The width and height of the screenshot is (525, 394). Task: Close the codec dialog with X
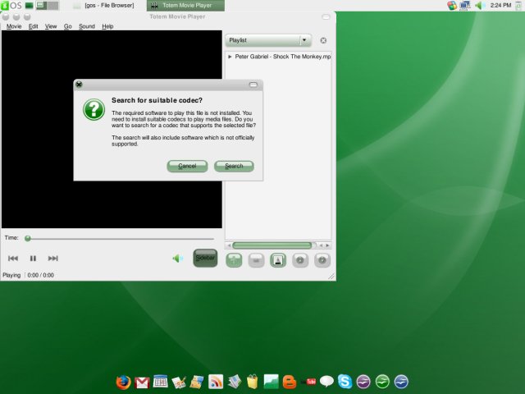(x=79, y=85)
